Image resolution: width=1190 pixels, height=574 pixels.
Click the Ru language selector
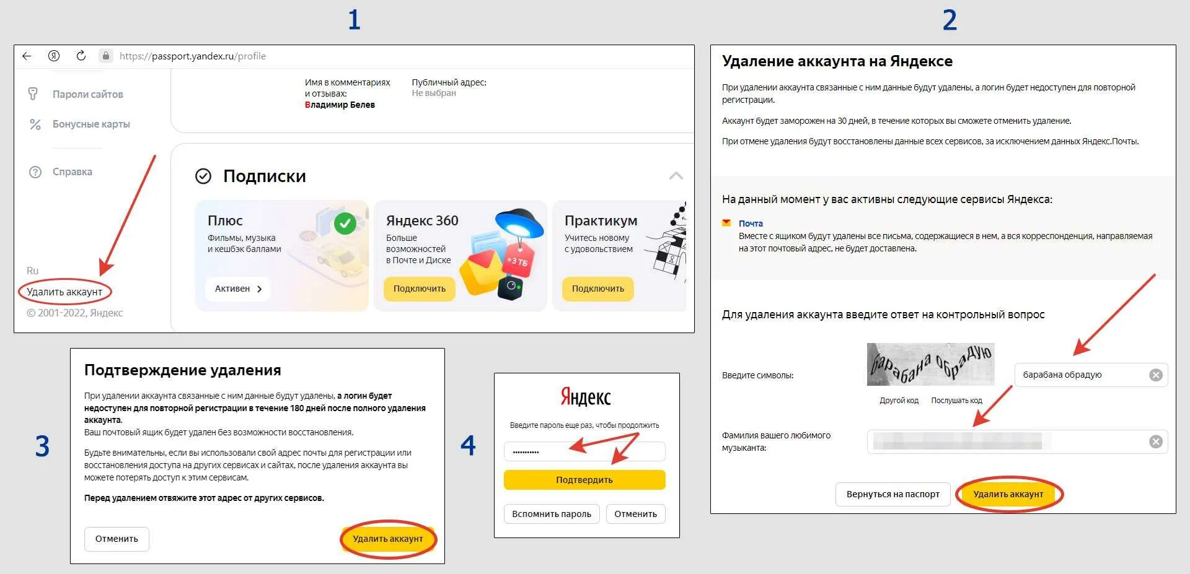[32, 271]
